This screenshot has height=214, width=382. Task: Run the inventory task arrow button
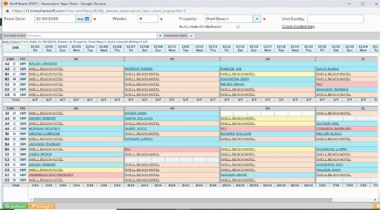[x=191, y=36]
